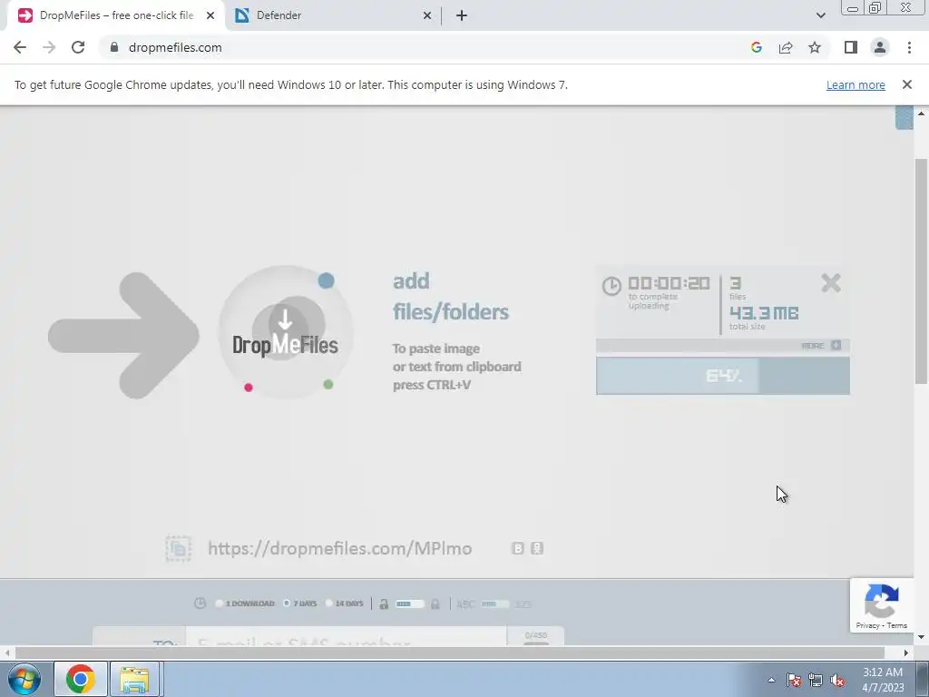The height and width of the screenshot is (697, 929).
Task: Bookmark this page with the star icon
Action: (x=815, y=47)
